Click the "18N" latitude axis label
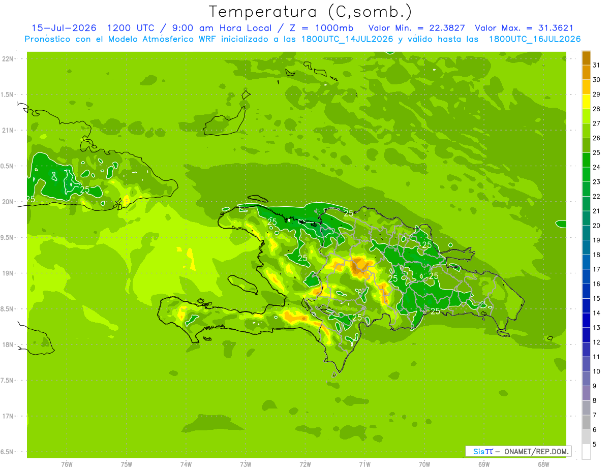 pos(8,344)
